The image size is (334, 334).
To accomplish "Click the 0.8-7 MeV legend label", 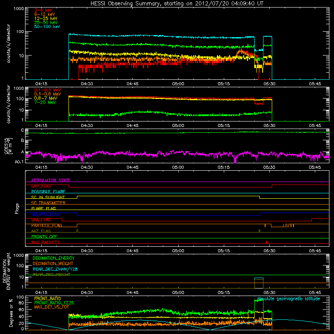I will coord(46,98).
